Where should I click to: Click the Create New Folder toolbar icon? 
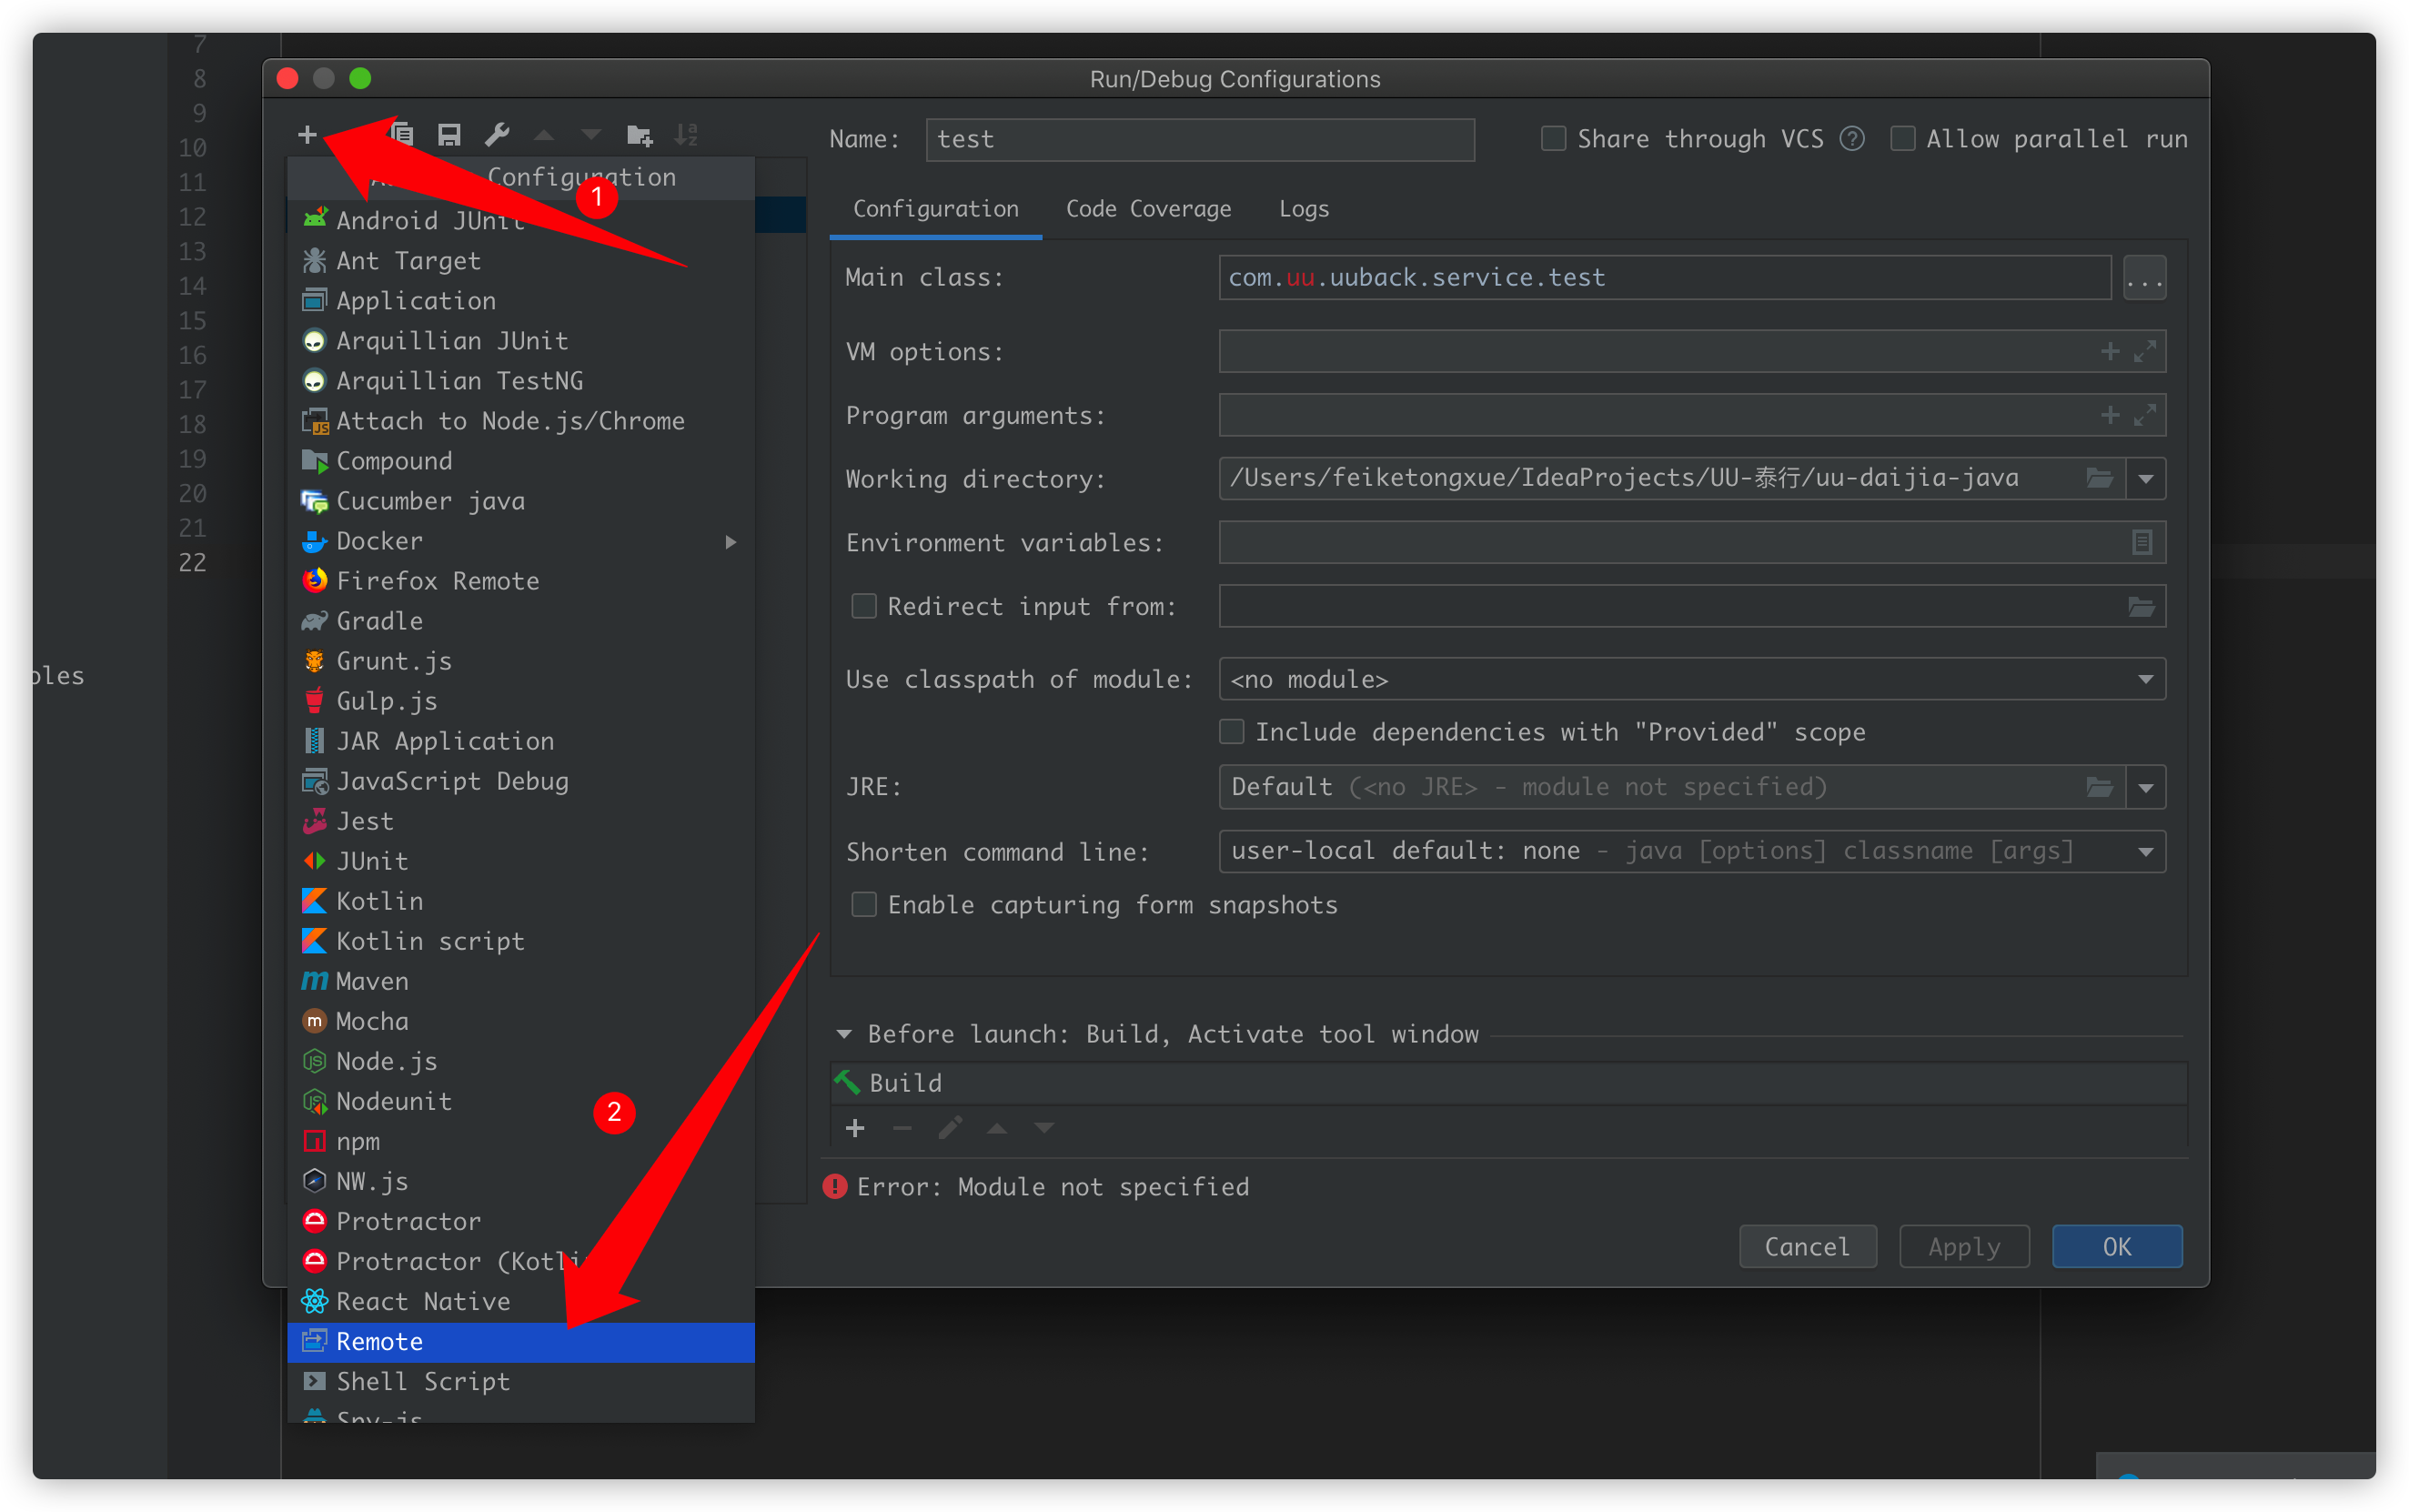coord(639,134)
